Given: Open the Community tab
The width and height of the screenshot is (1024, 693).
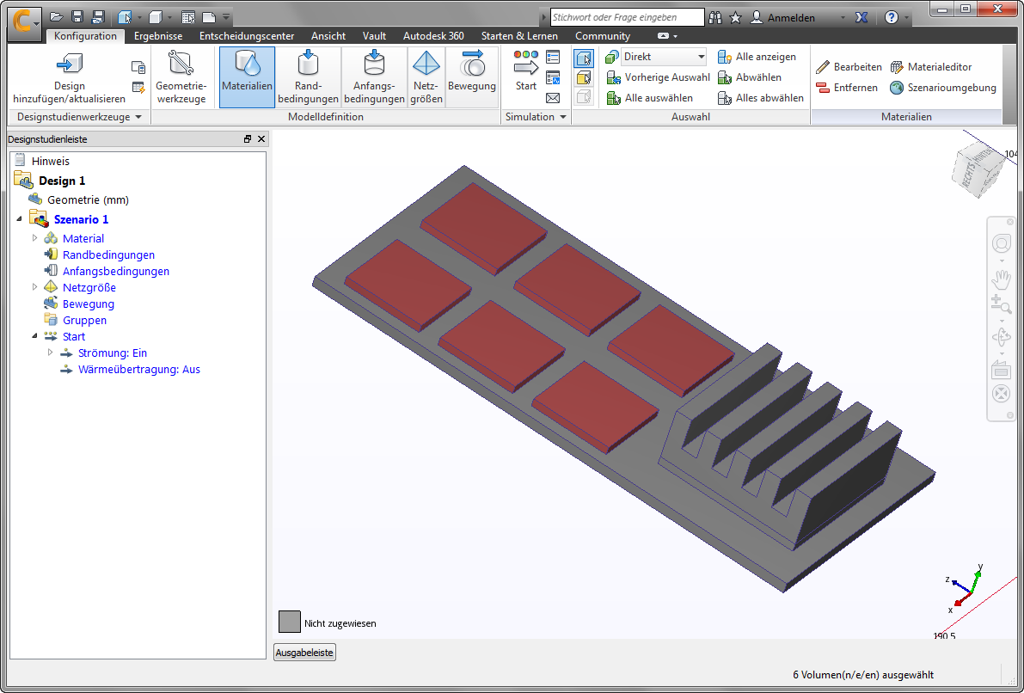Looking at the screenshot, I should [x=602, y=36].
